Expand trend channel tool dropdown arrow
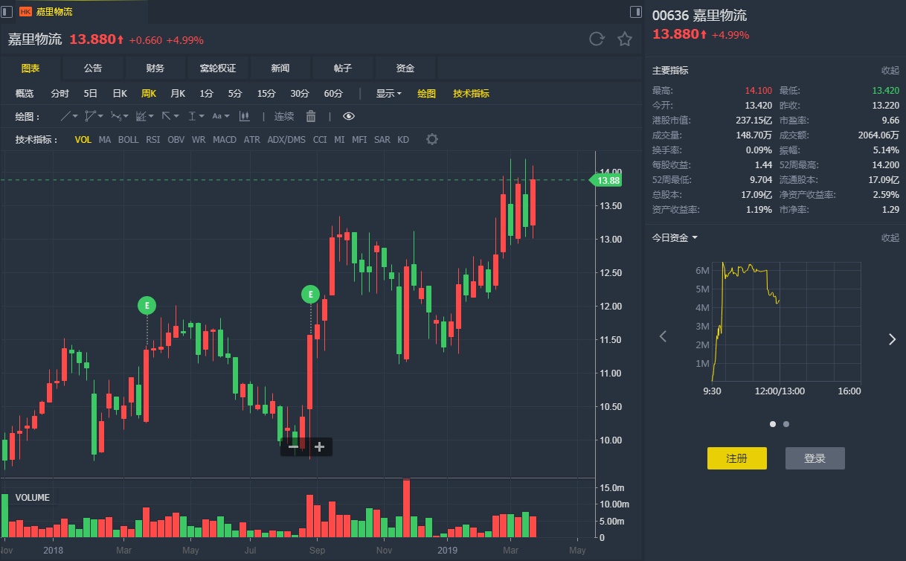 151,116
